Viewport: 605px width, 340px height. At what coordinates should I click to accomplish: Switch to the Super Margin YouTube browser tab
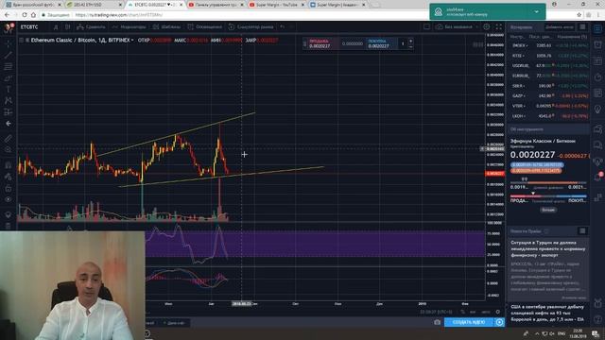(x=277, y=5)
